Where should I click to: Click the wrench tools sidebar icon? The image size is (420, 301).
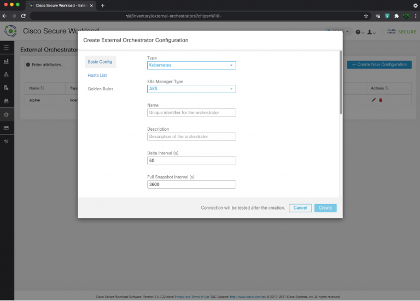point(6,141)
